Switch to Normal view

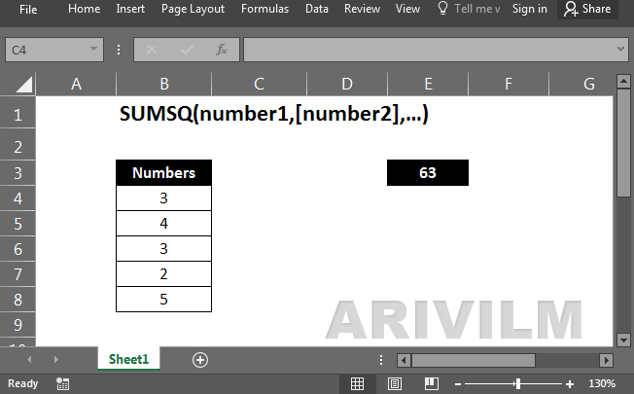click(358, 383)
